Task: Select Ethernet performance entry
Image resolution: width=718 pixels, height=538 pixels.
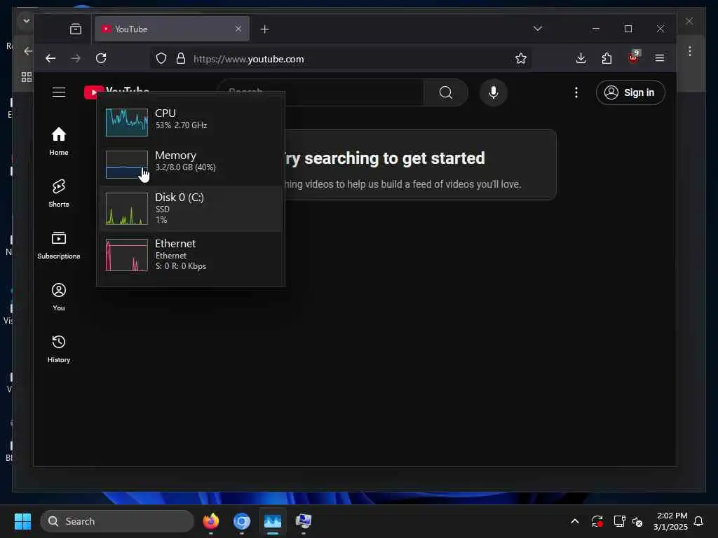Action: [x=191, y=255]
